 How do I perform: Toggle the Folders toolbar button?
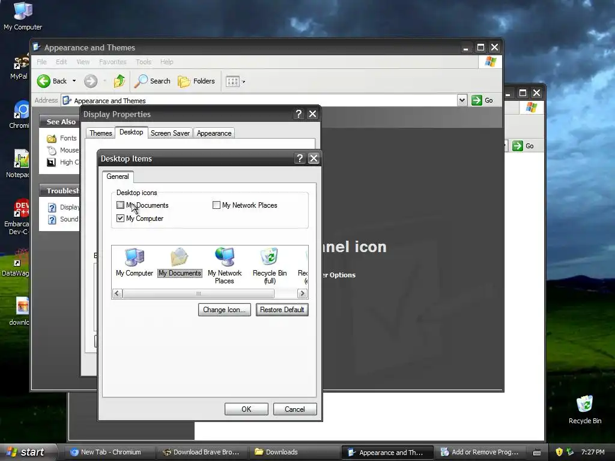pyautogui.click(x=196, y=81)
